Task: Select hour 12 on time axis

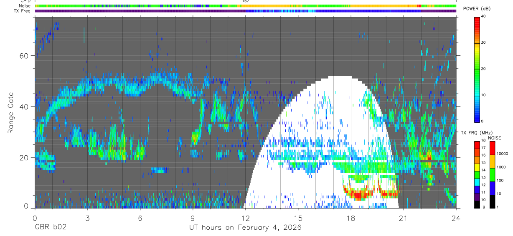Action: pos(246,218)
